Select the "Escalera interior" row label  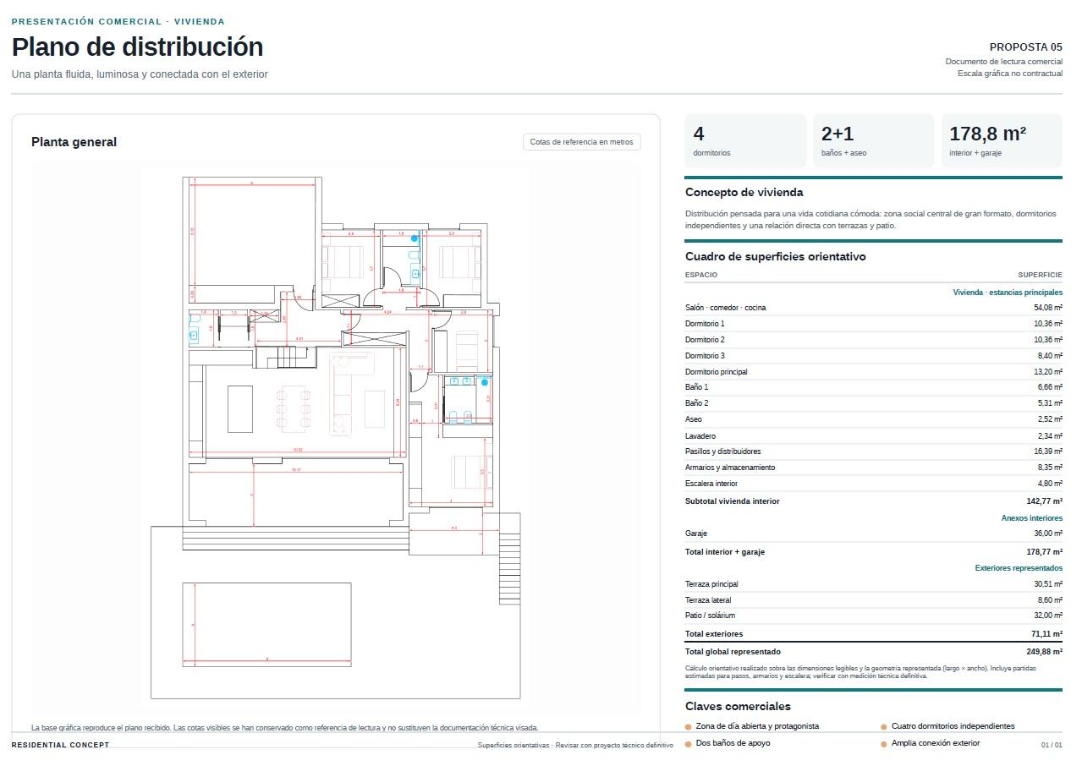pos(711,484)
